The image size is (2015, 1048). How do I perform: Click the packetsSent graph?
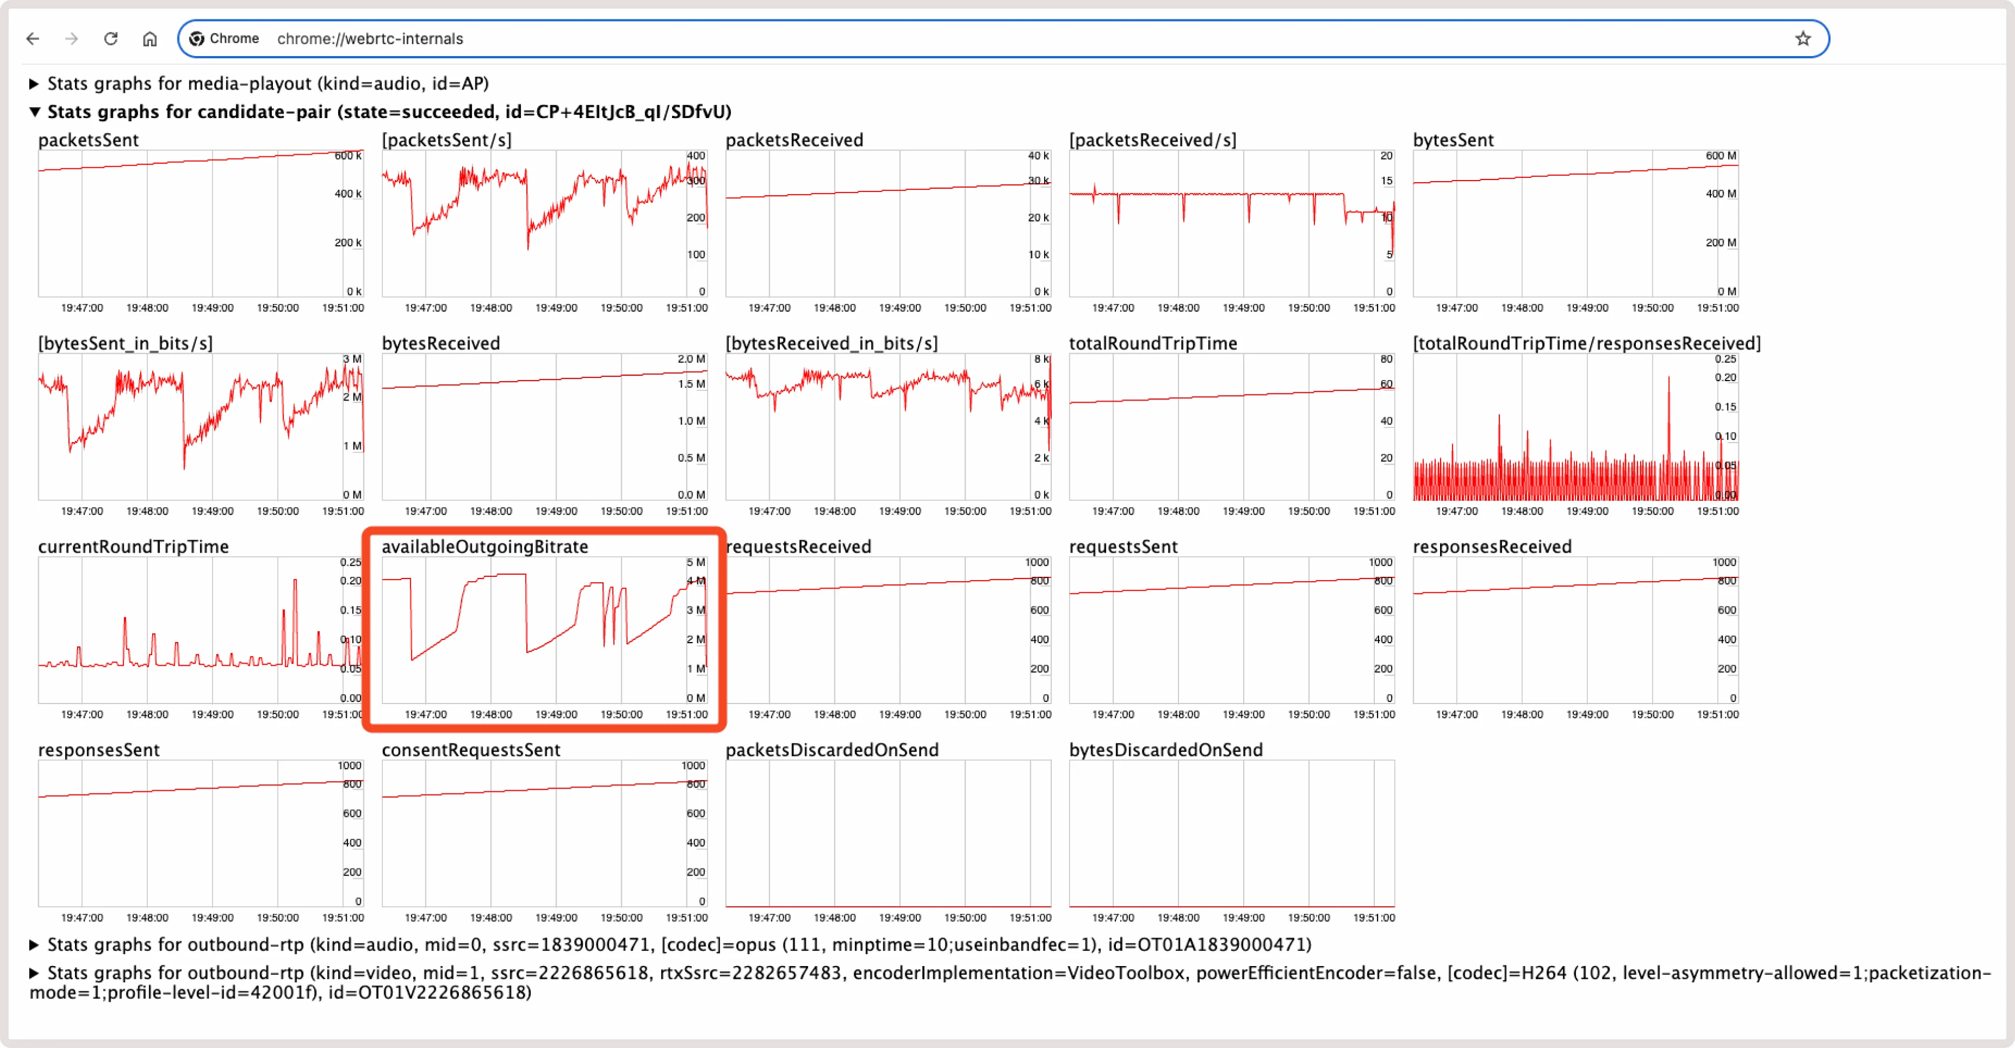[201, 224]
